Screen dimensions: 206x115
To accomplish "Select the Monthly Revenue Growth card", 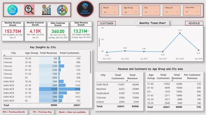I will click(13, 31).
